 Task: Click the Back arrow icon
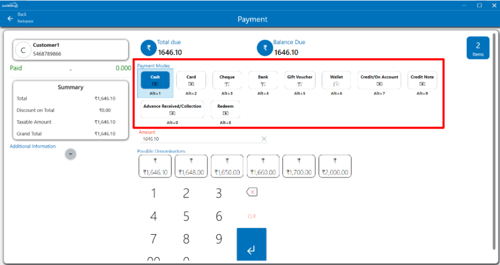tap(10, 19)
